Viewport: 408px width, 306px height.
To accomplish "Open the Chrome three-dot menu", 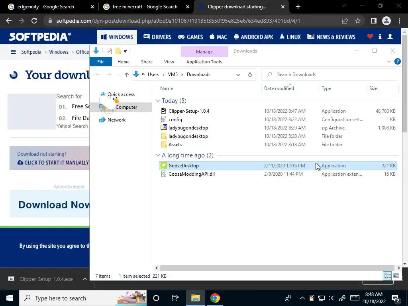I will pos(399,21).
